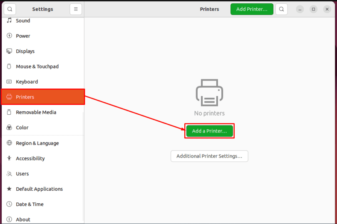Go to Power settings

coord(42,36)
